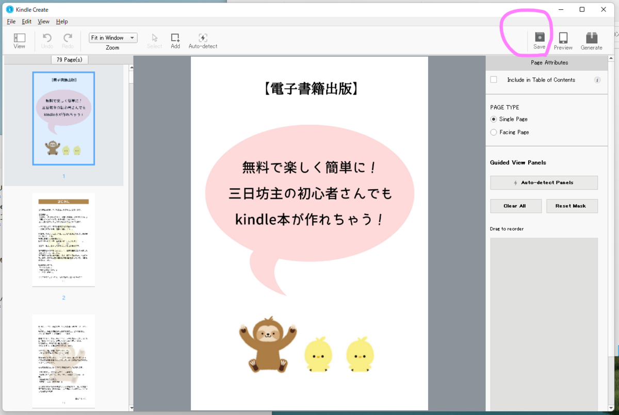Screen dimensions: 619x415
Task: Click the Reset Mask button
Action: point(572,206)
